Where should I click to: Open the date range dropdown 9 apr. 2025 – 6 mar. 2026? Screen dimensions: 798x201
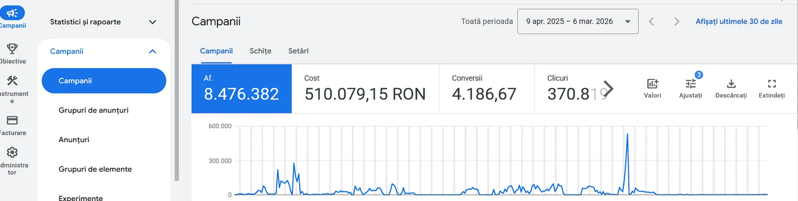click(x=578, y=22)
